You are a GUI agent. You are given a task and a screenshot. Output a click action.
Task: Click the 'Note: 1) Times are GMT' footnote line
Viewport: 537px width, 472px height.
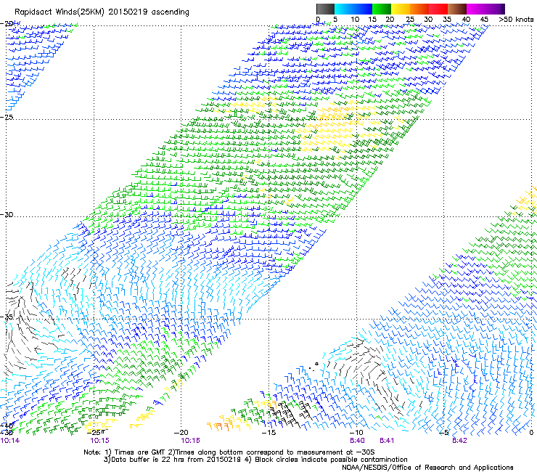click(229, 452)
